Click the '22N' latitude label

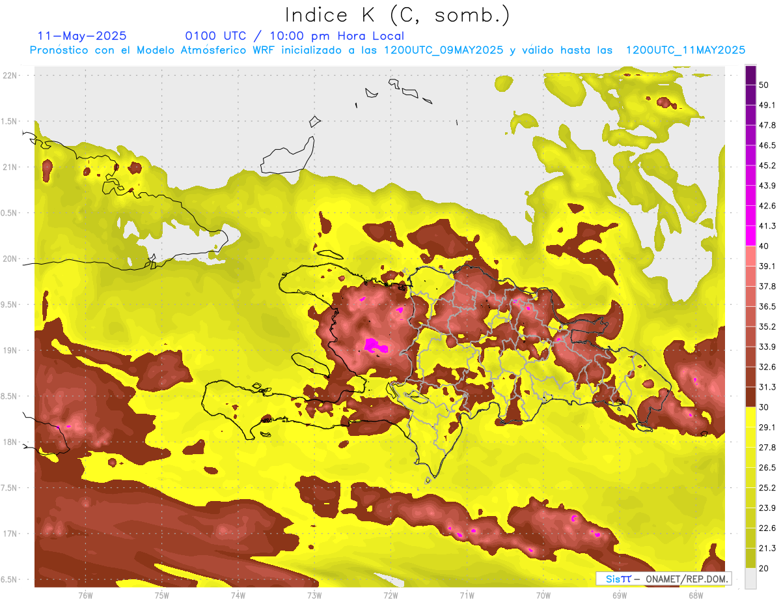(x=10, y=76)
